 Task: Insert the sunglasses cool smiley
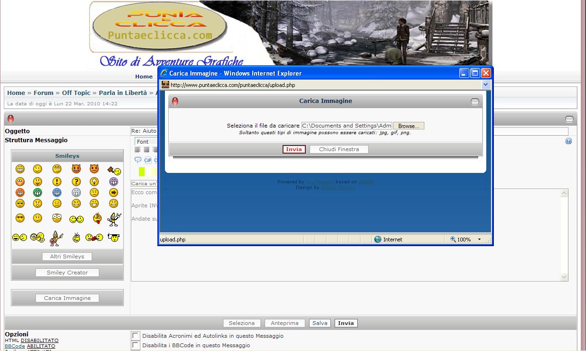click(20, 218)
